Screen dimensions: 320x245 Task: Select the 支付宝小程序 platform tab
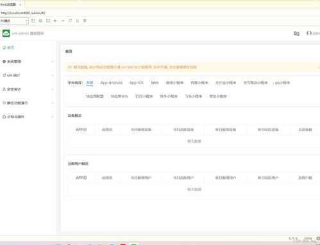tap(226, 83)
